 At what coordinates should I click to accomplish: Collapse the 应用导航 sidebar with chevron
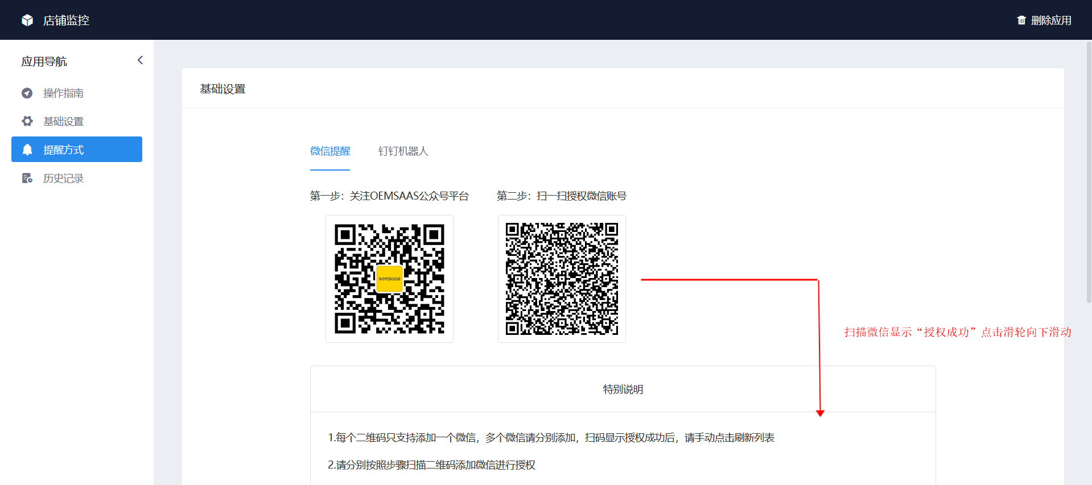140,60
